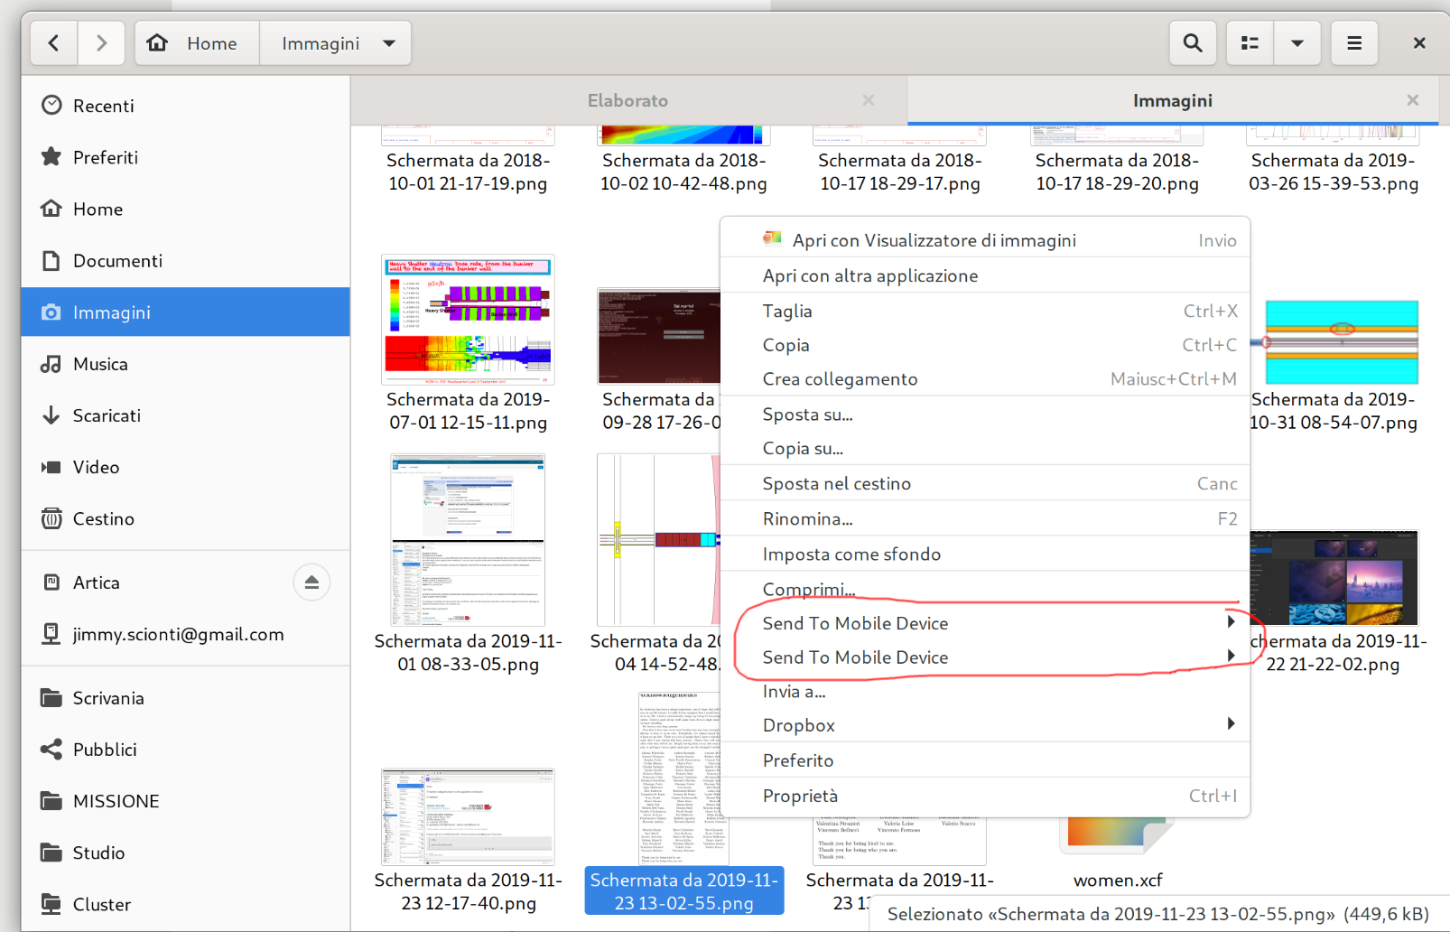Click the Artica drive icon
This screenshot has height=932, width=1450.
52,582
